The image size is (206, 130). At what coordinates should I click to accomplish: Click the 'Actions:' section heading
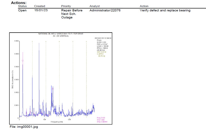pyautogui.click(x=18, y=3)
